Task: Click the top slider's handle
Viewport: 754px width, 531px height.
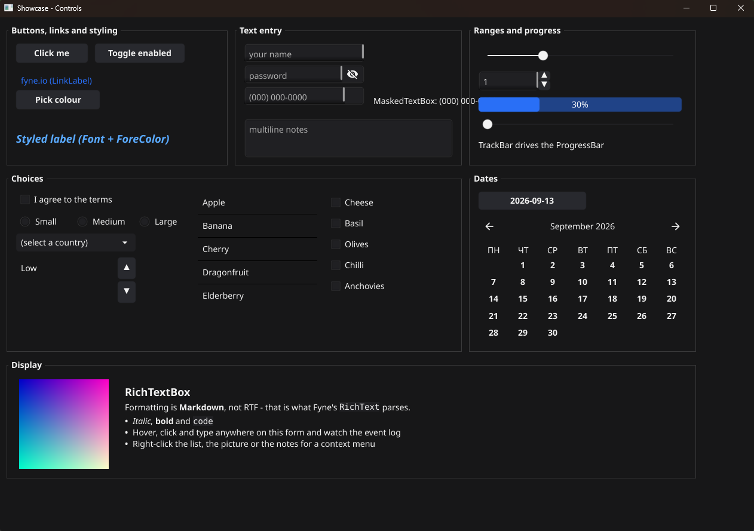Action: pyautogui.click(x=543, y=56)
